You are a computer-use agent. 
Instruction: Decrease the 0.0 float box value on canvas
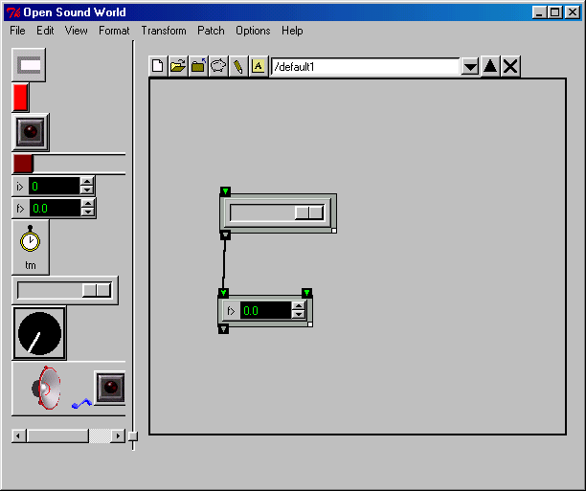click(298, 315)
